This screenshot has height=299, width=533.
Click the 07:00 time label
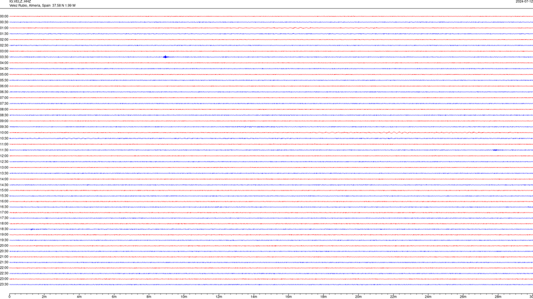click(x=4, y=97)
